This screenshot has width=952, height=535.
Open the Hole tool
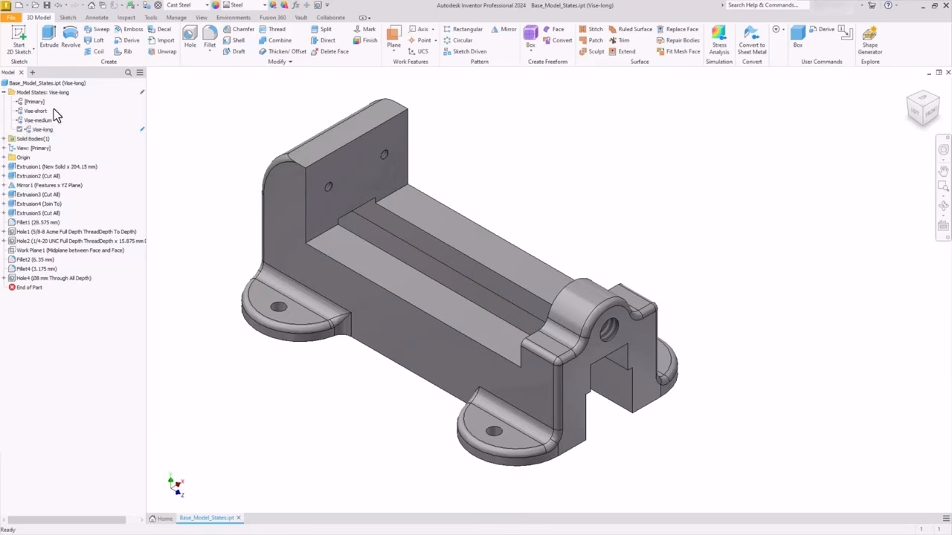tap(190, 35)
